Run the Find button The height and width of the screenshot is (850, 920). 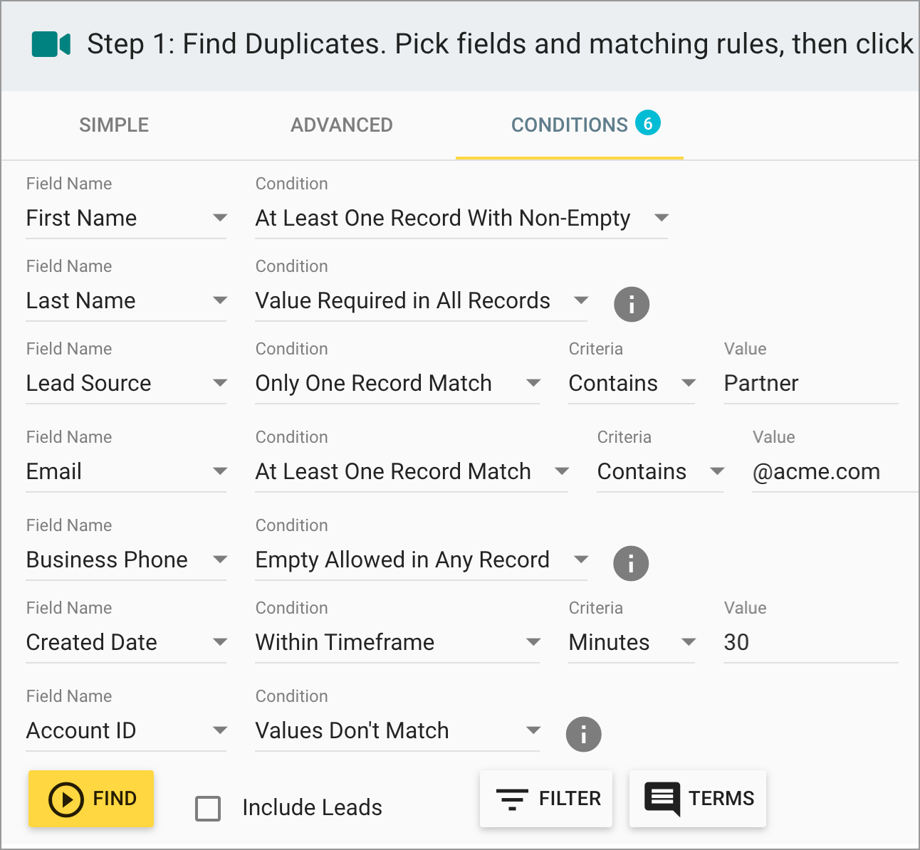point(91,799)
